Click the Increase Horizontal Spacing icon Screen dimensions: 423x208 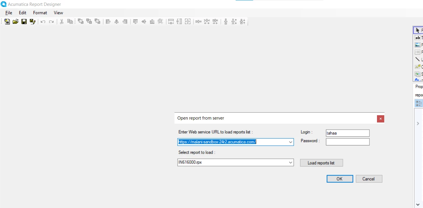[x=207, y=22]
